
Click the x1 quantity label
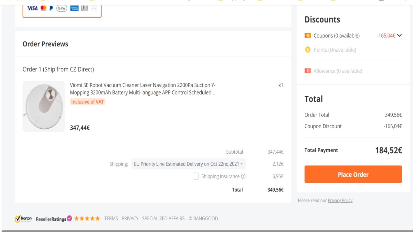[x=281, y=85]
